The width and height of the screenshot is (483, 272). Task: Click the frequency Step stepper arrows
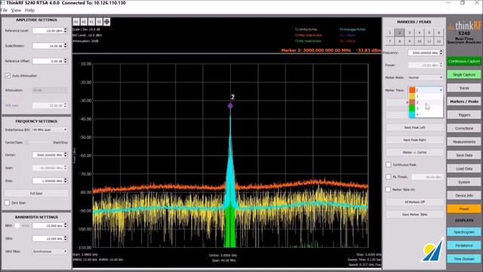pos(66,181)
